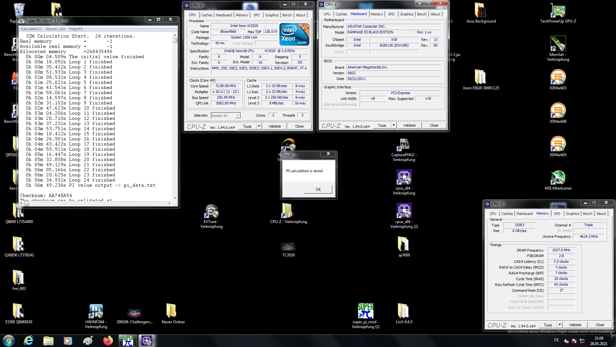Viewport: 616px width, 347px height.
Task: Click OK in PI calculation done dialog
Action: pos(318,189)
